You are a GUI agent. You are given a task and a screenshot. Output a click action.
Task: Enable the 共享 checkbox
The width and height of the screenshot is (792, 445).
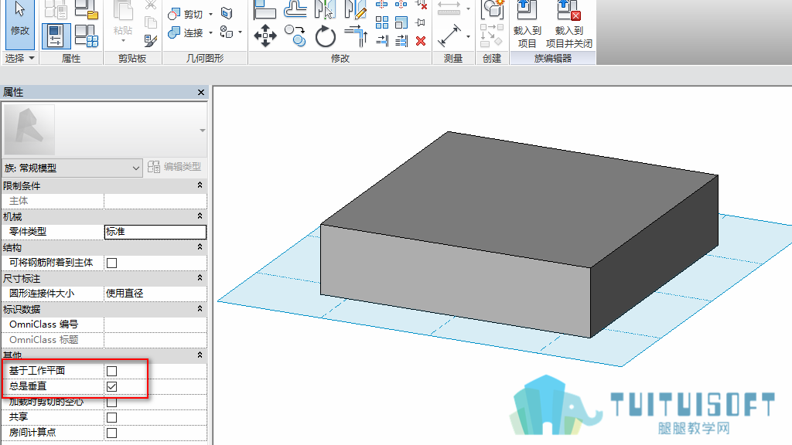111,418
